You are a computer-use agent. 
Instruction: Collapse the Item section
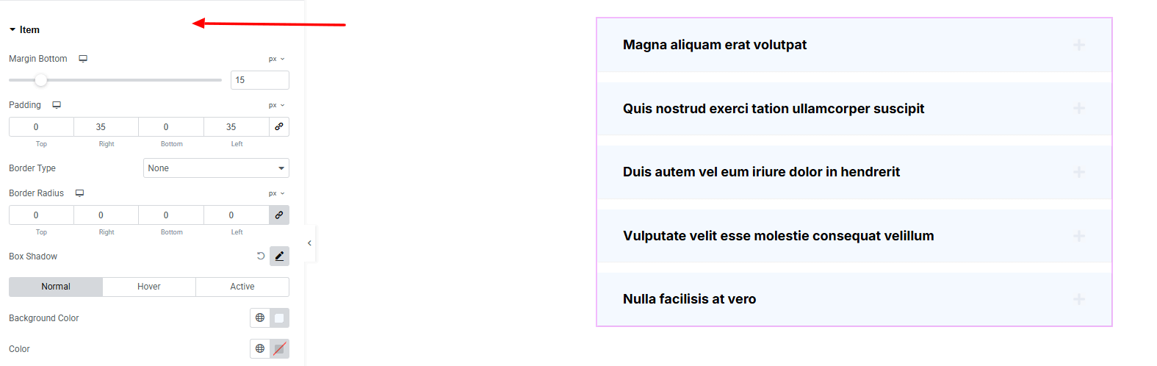24,30
